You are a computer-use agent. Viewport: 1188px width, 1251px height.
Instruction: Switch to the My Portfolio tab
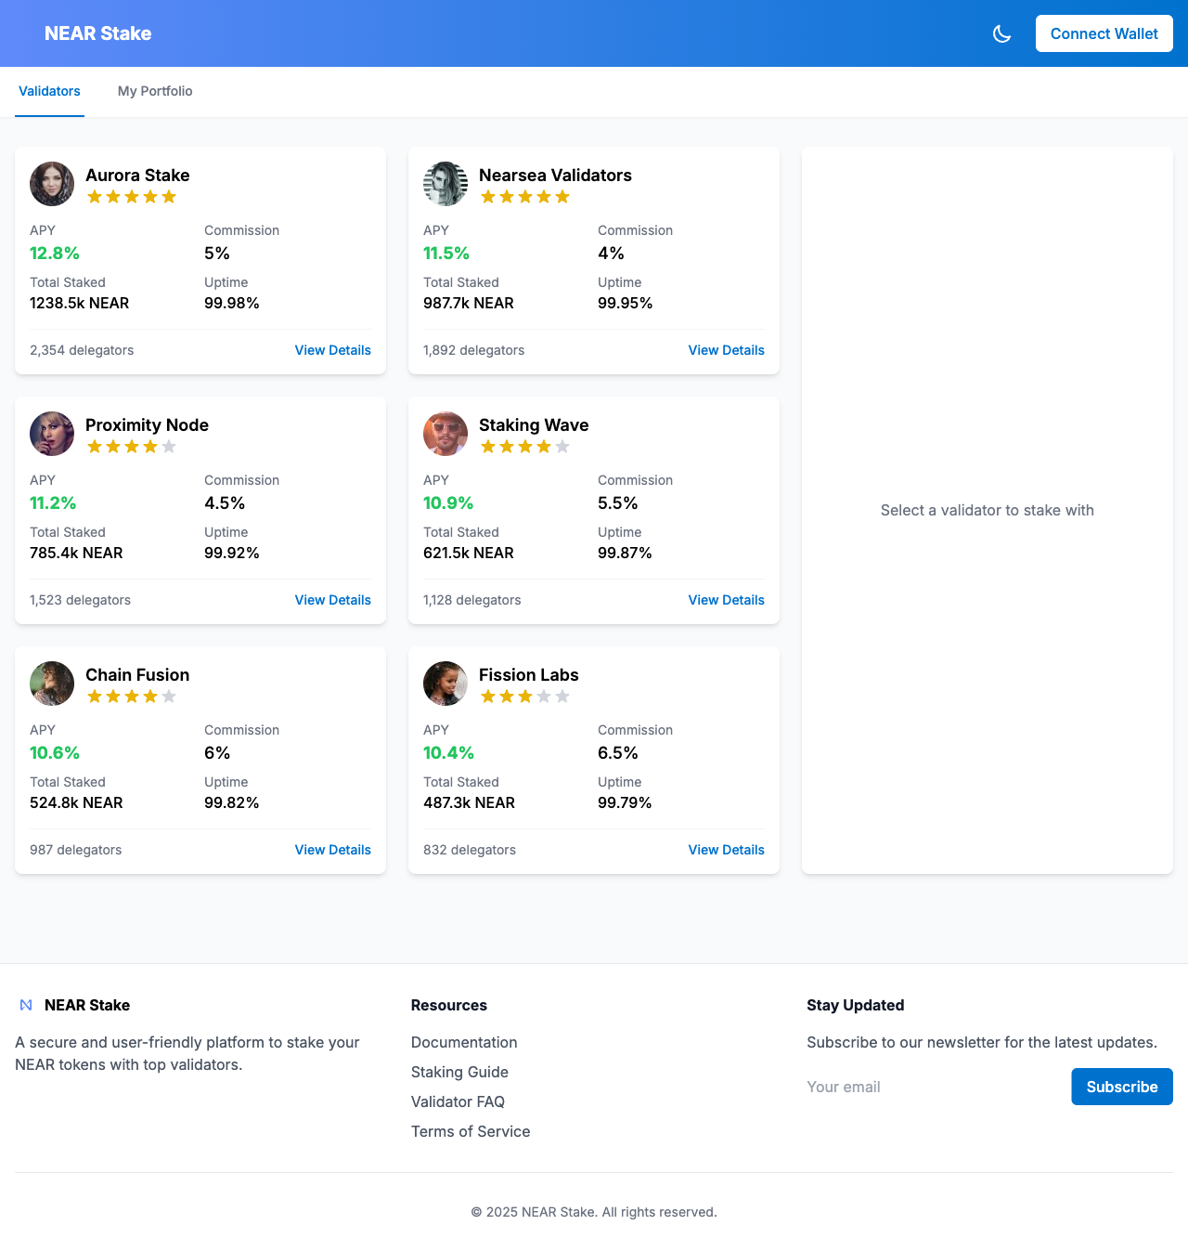pos(155,91)
